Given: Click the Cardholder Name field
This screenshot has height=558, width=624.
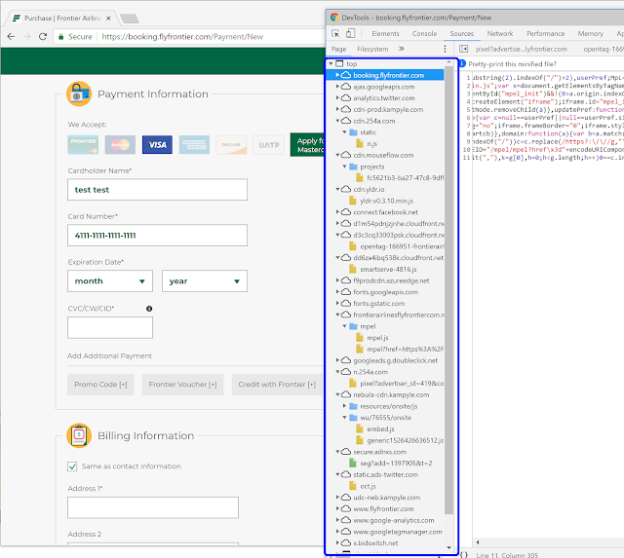Looking at the screenshot, I should coord(157,190).
